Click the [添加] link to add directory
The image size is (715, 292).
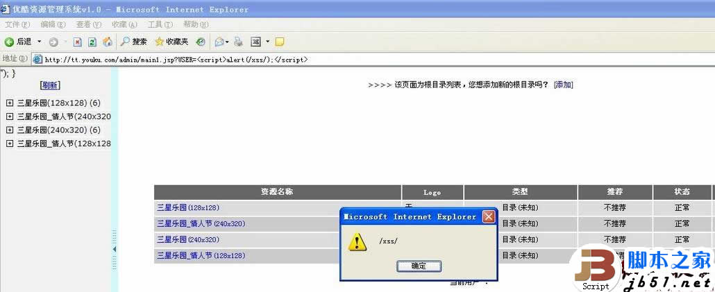(x=563, y=85)
